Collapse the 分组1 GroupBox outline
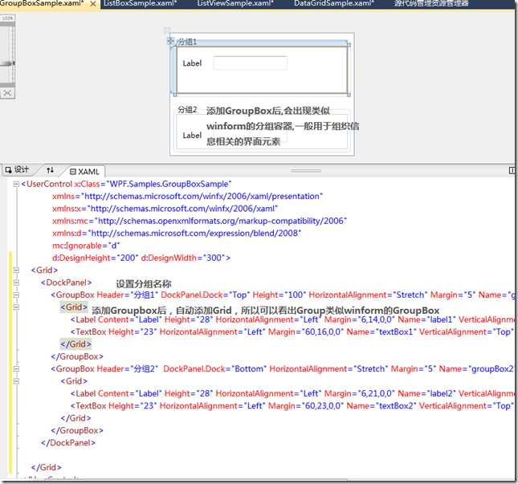The height and width of the screenshot is (484, 518). (x=16, y=295)
